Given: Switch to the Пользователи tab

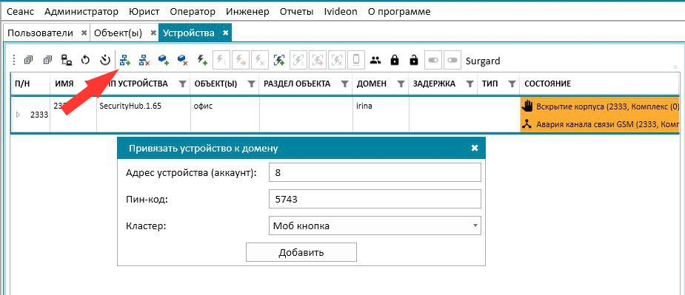Looking at the screenshot, I should [x=40, y=33].
